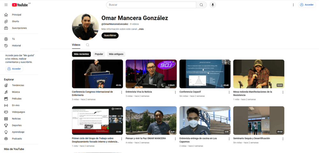Open the hamburger guide menu
Screen dimensions: 319x153
[6, 5]
